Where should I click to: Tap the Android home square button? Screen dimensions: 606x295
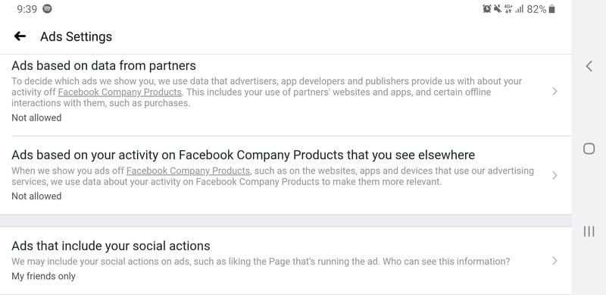point(589,149)
